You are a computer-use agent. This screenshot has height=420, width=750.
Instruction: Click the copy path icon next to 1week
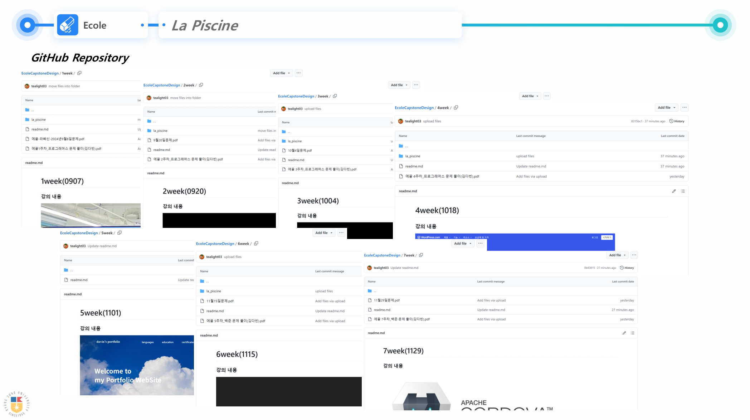click(79, 73)
